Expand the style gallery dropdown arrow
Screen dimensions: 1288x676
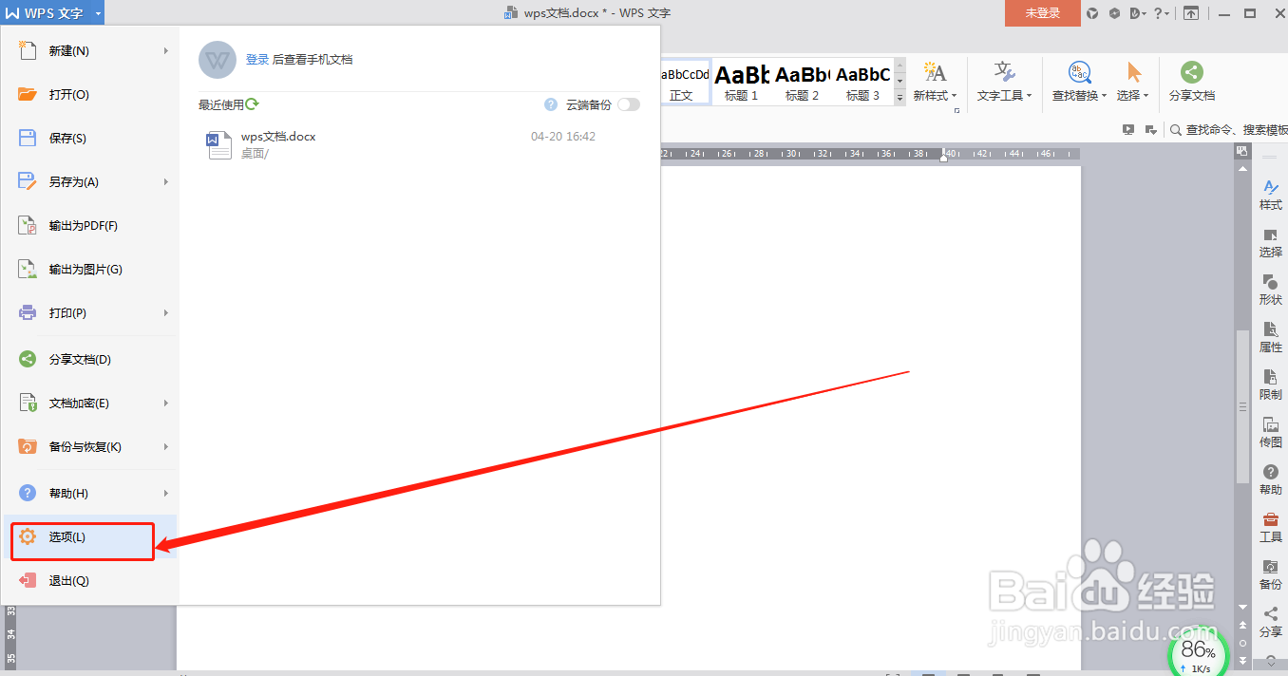[x=900, y=97]
